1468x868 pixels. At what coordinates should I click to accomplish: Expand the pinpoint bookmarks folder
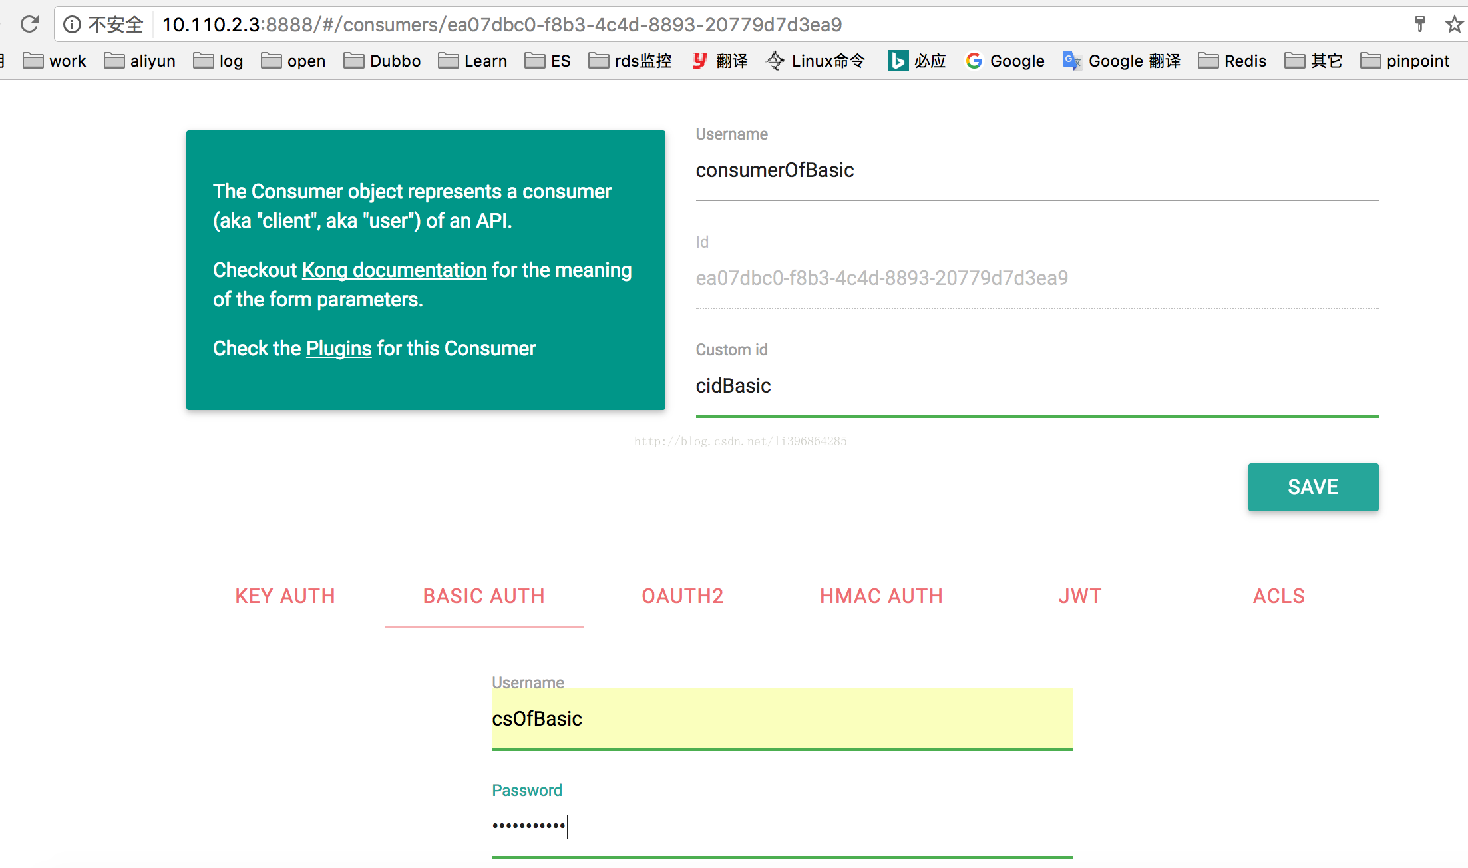coord(1405,61)
